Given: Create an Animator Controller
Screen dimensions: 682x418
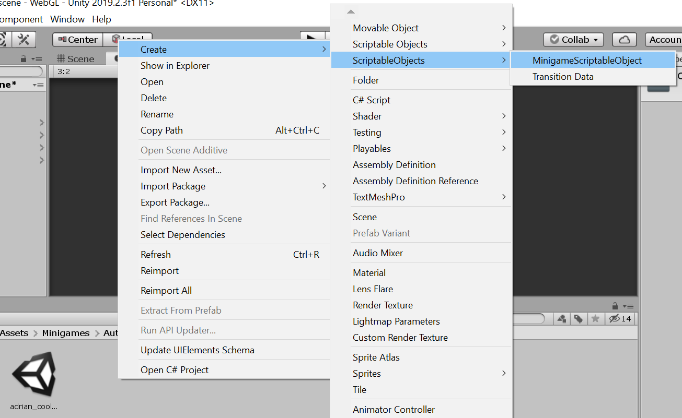Looking at the screenshot, I should pos(422,410).
